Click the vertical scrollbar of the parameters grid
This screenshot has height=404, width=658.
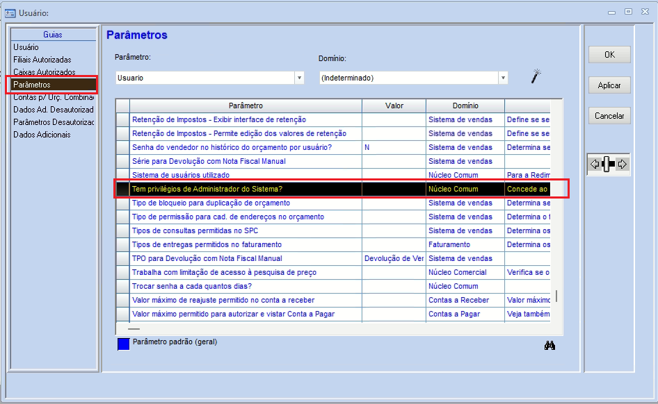(x=556, y=295)
